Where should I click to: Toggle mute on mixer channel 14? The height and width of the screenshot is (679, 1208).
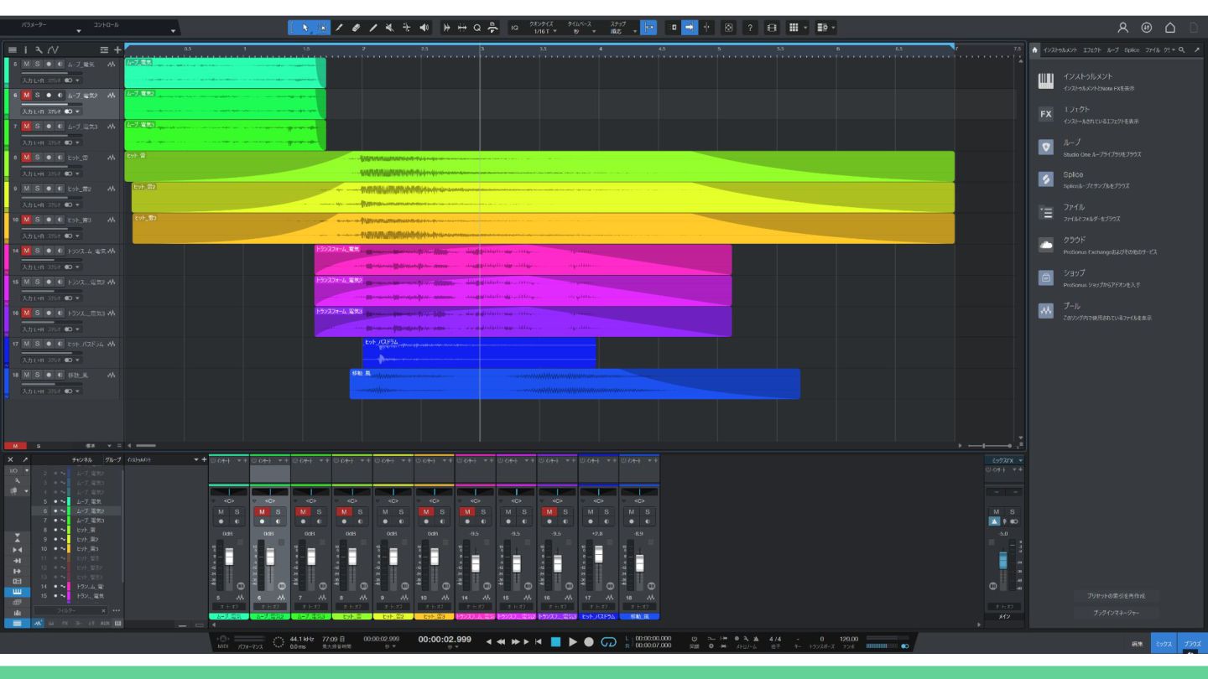pos(467,511)
